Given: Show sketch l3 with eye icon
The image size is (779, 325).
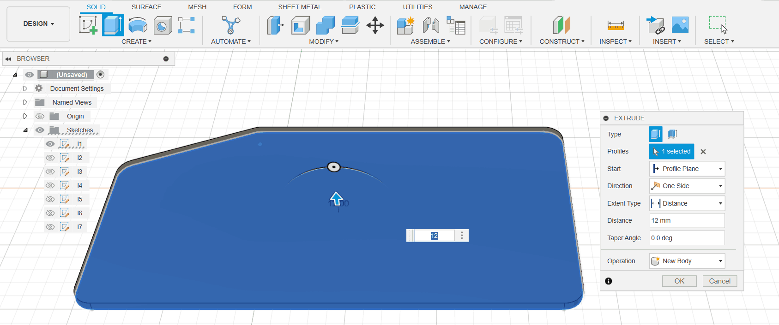Looking at the screenshot, I should 50,171.
